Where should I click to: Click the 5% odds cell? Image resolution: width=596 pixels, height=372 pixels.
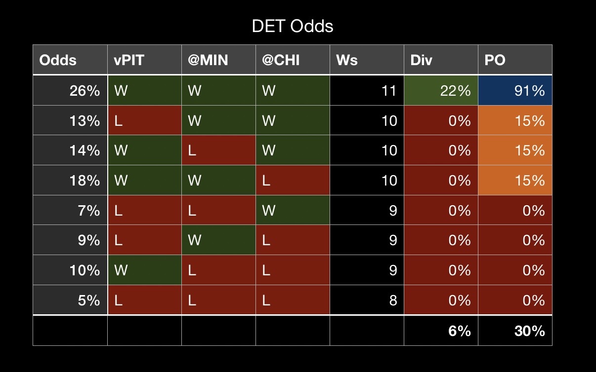70,300
